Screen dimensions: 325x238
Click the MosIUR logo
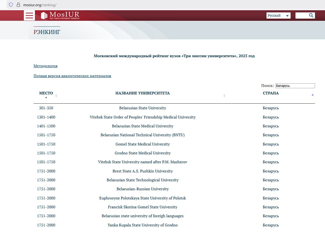60,15
